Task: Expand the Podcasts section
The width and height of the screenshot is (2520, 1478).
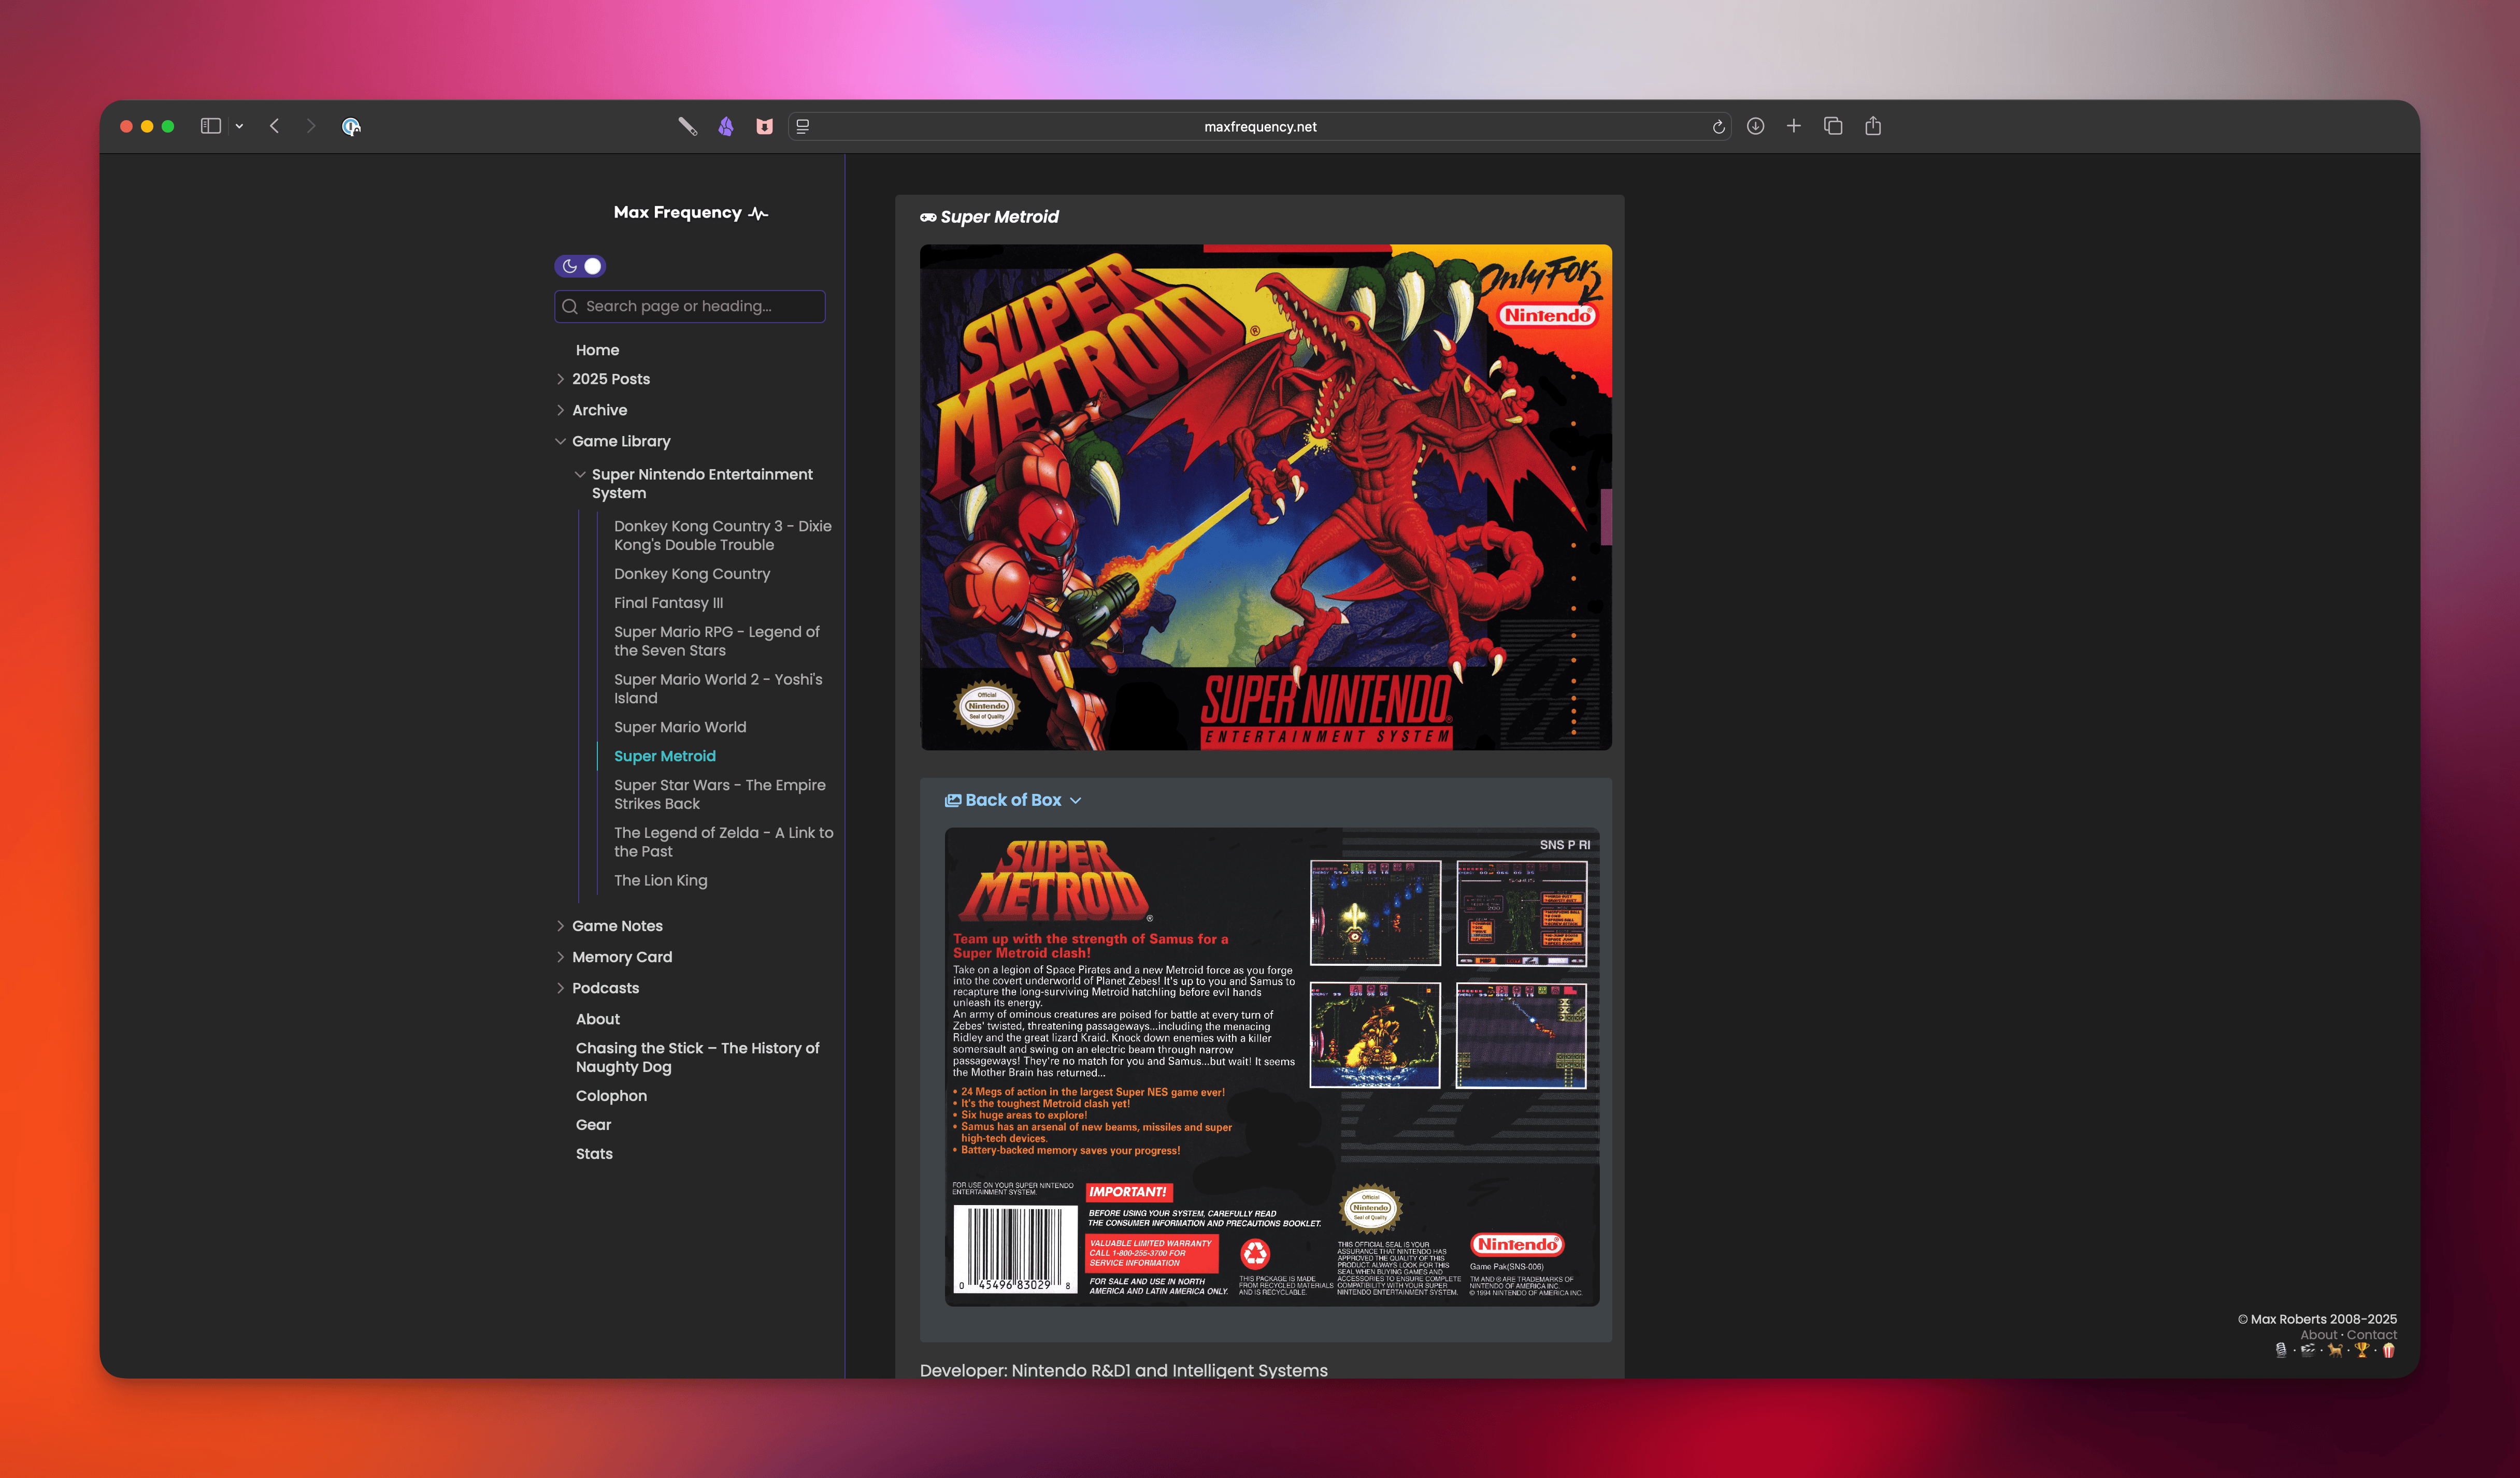Action: coord(560,988)
